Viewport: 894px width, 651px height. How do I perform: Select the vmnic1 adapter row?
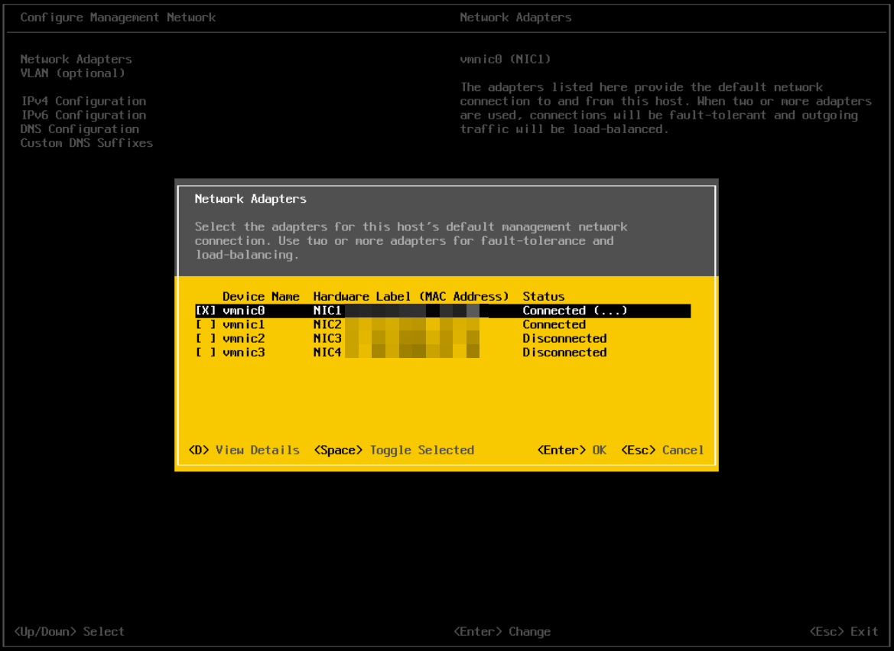coord(243,324)
